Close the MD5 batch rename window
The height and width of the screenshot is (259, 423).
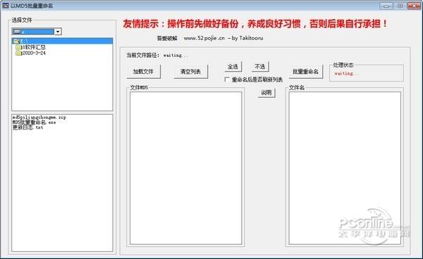[414, 6]
